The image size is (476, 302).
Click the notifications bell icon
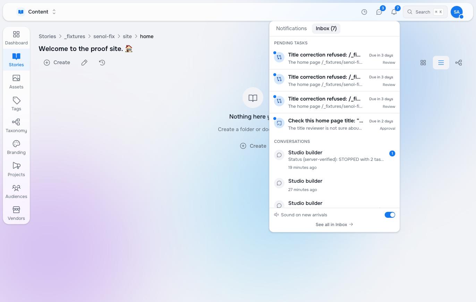(394, 12)
